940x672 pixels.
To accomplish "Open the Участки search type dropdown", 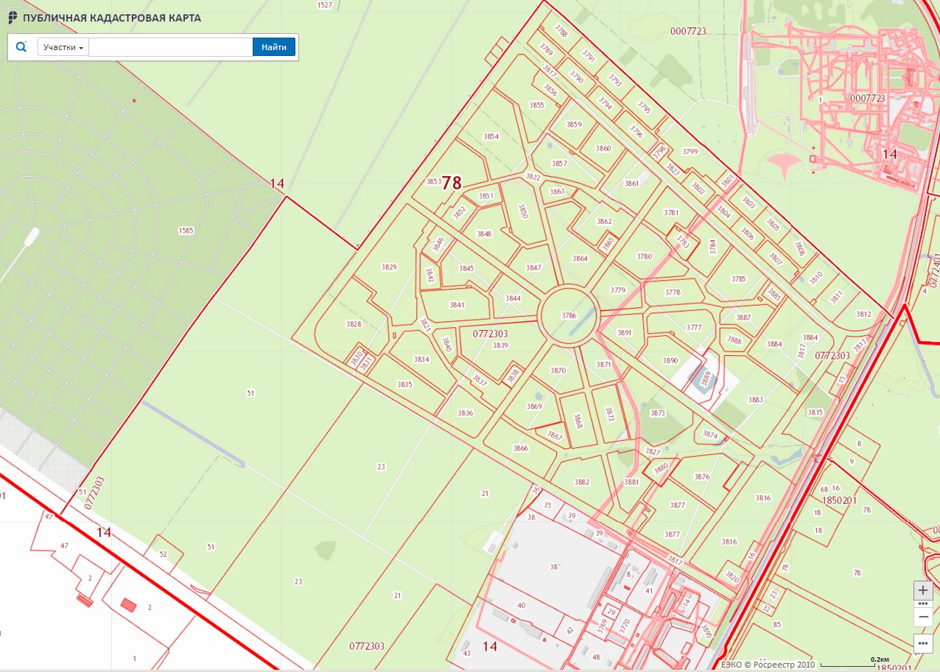I will tap(63, 47).
